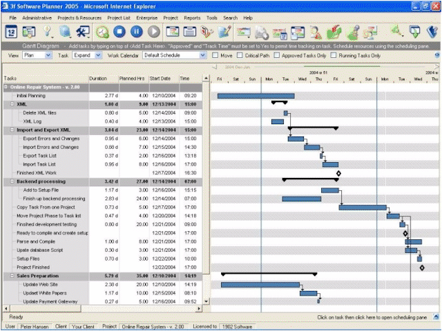Click the user figure toolbar icon
Screen dimensions: 442x331
316,32
